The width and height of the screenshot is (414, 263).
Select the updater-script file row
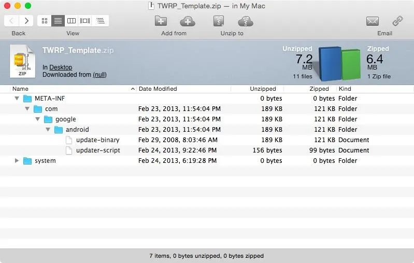click(x=207, y=150)
